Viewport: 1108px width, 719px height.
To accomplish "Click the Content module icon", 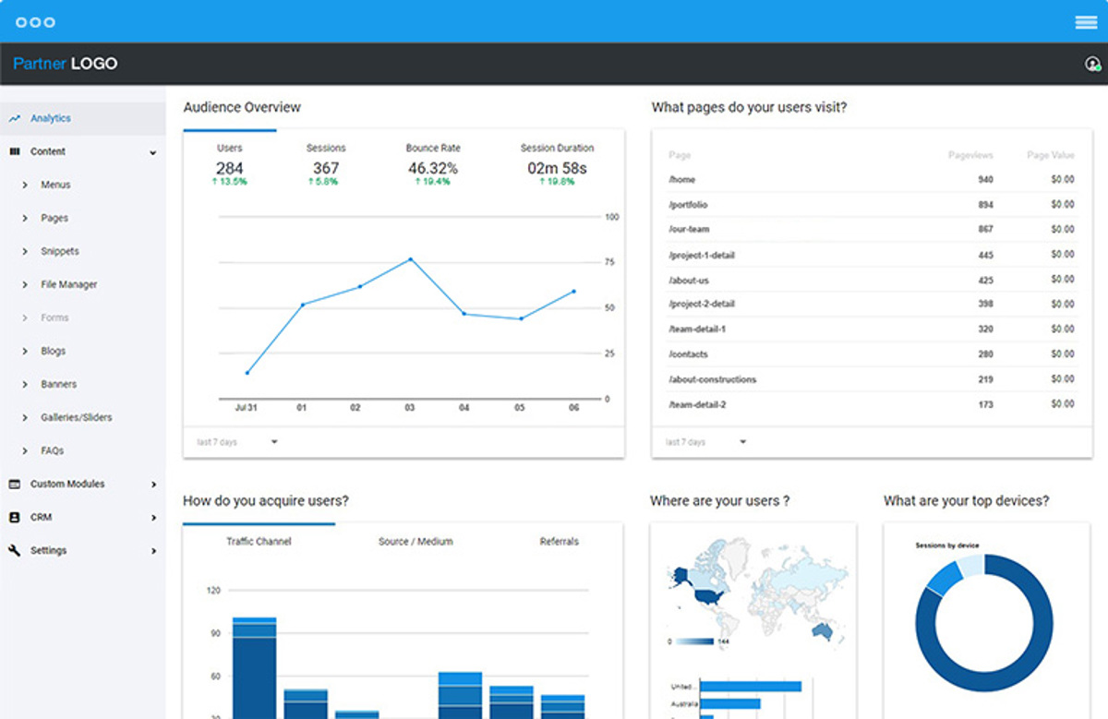I will 14,151.
